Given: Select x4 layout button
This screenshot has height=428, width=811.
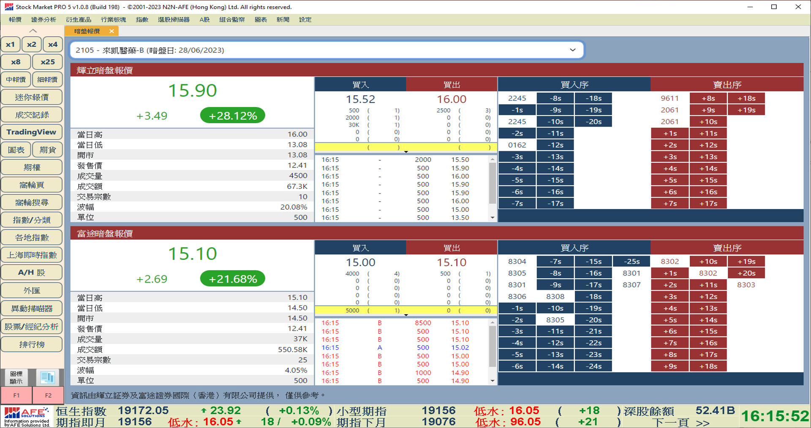Looking at the screenshot, I should 53,45.
